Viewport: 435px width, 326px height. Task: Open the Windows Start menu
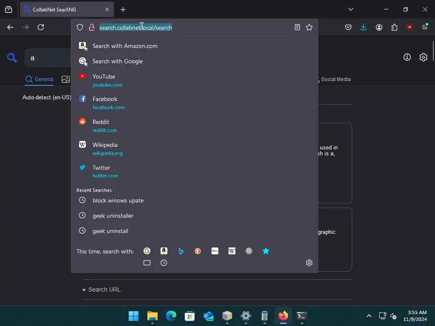[x=133, y=316]
